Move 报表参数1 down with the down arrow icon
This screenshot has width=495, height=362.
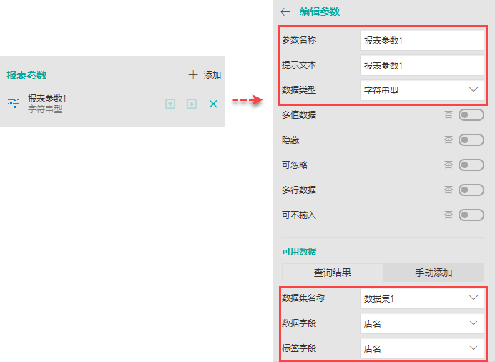pyautogui.click(x=192, y=104)
